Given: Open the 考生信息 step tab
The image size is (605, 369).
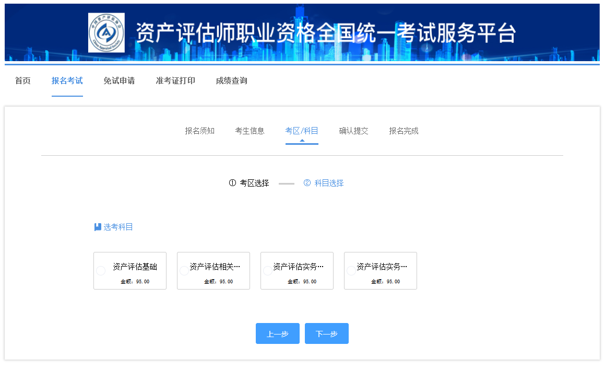Looking at the screenshot, I should pos(250,131).
